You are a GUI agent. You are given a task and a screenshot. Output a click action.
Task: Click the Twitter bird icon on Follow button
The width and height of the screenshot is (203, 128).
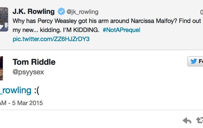[193, 61]
